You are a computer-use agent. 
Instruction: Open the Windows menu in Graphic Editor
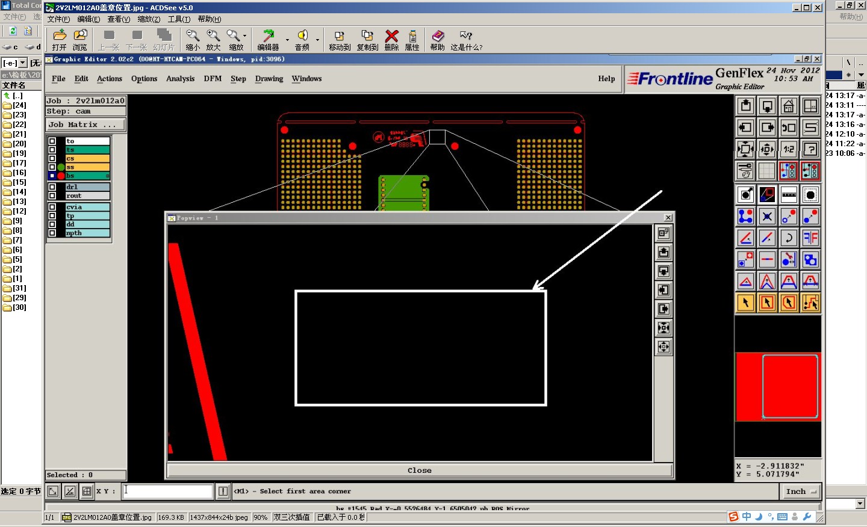click(306, 79)
